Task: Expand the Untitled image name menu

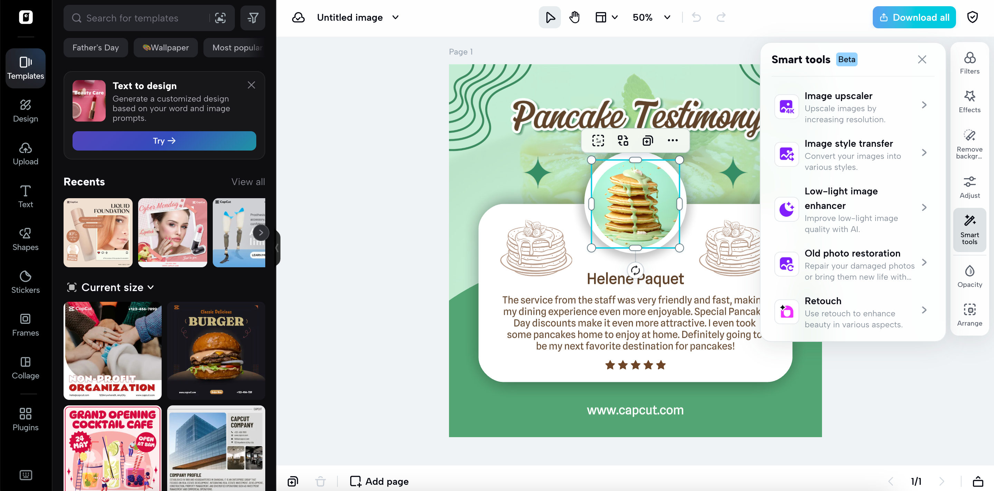Action: (x=395, y=17)
